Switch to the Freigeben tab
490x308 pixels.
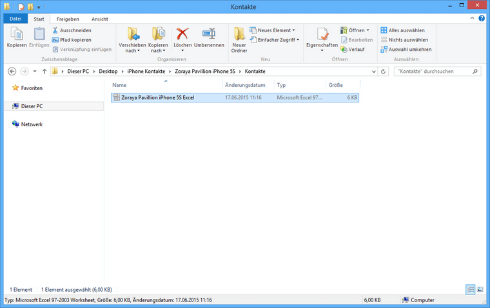[x=68, y=19]
